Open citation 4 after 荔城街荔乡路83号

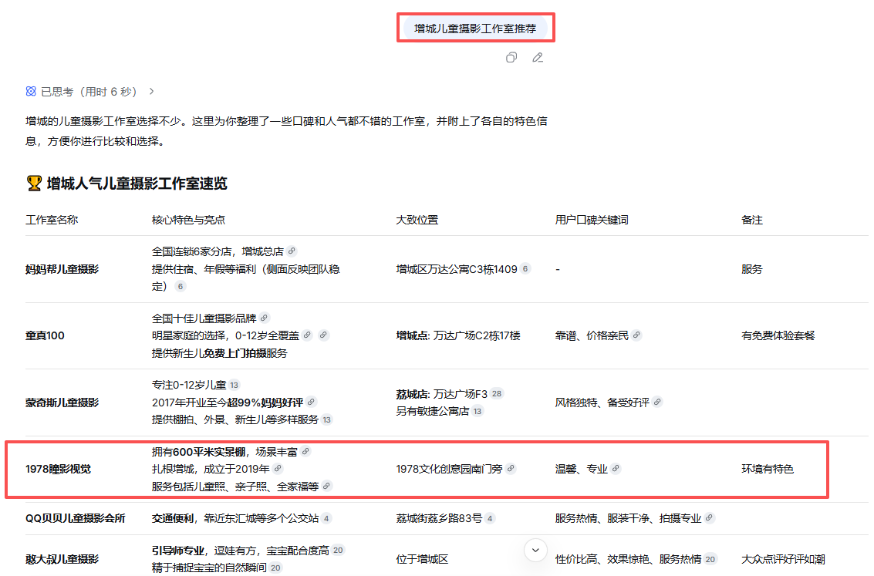490,519
